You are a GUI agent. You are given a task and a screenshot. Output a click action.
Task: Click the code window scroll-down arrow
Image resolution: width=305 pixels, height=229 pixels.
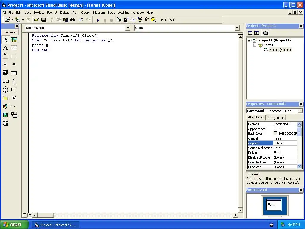tap(240, 210)
